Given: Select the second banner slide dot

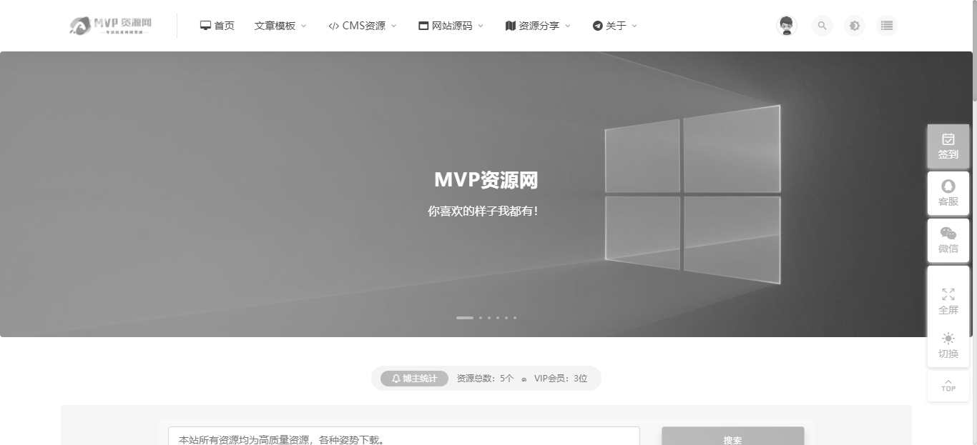Looking at the screenshot, I should (x=481, y=317).
